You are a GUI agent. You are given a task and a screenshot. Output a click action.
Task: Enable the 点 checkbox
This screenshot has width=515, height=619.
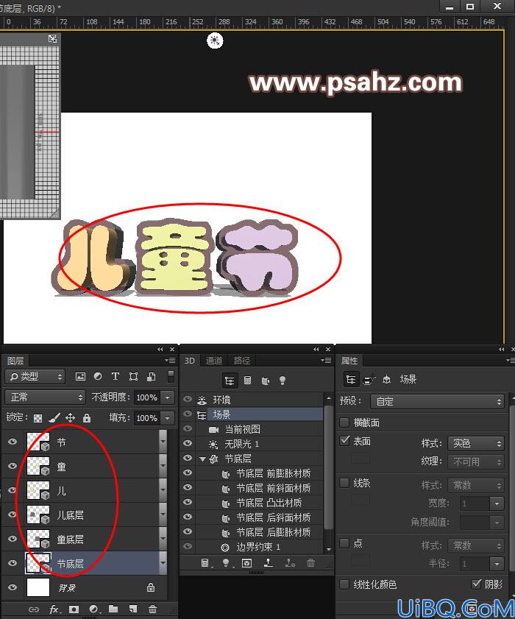[344, 543]
